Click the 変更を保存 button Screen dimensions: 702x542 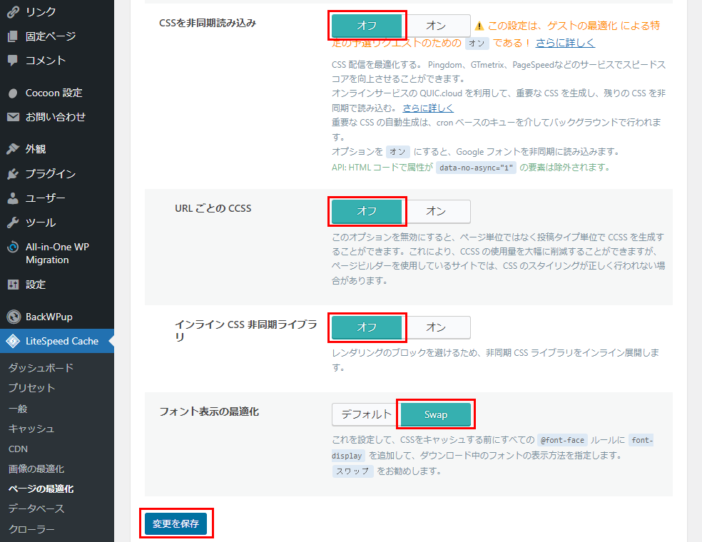tap(175, 523)
